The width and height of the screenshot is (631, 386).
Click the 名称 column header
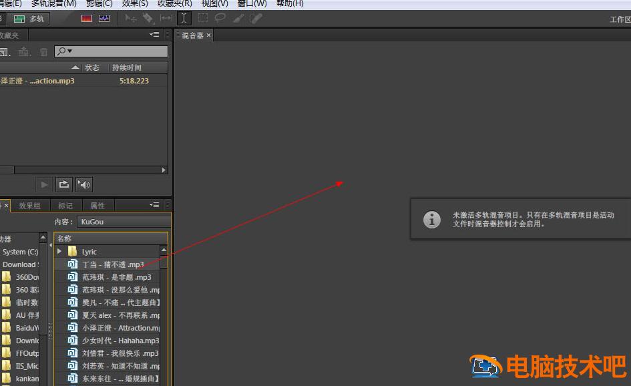point(64,238)
